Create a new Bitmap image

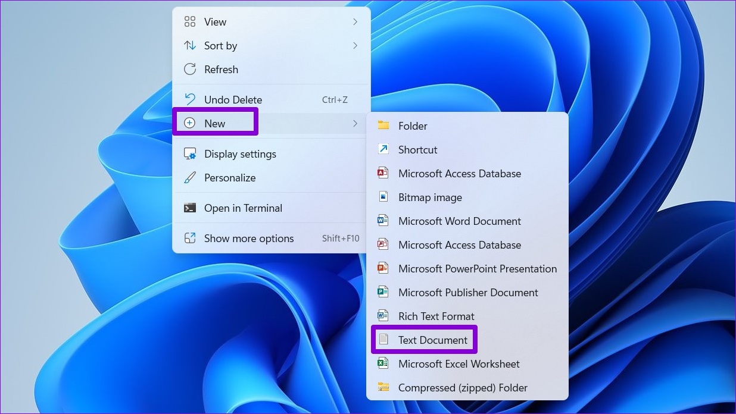pos(467,197)
